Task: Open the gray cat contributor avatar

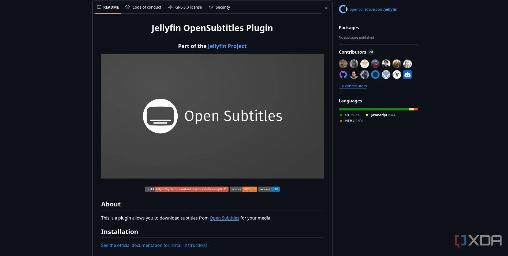Action: (354, 64)
